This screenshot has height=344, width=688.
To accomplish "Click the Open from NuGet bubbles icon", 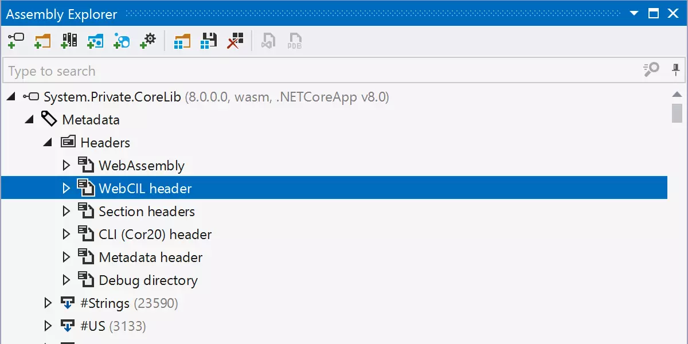I will (x=122, y=40).
